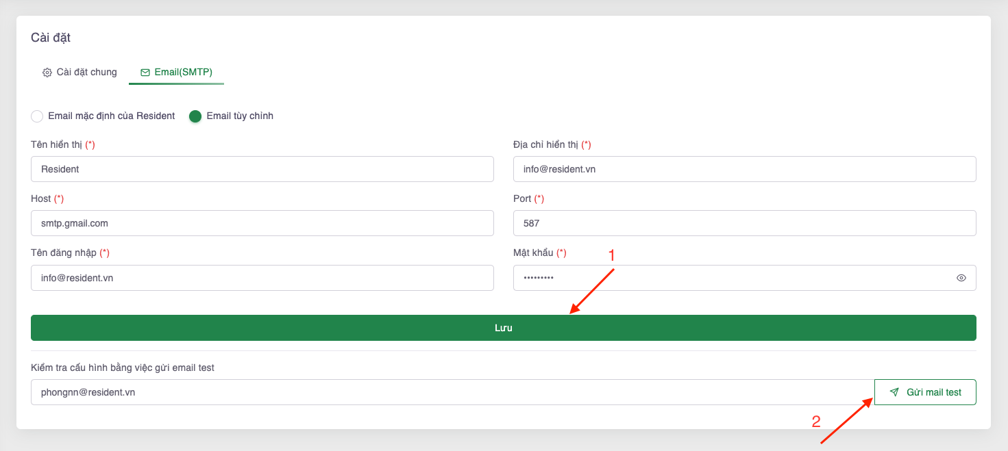The width and height of the screenshot is (1008, 451).
Task: Focus the test email address field
Action: [452, 392]
